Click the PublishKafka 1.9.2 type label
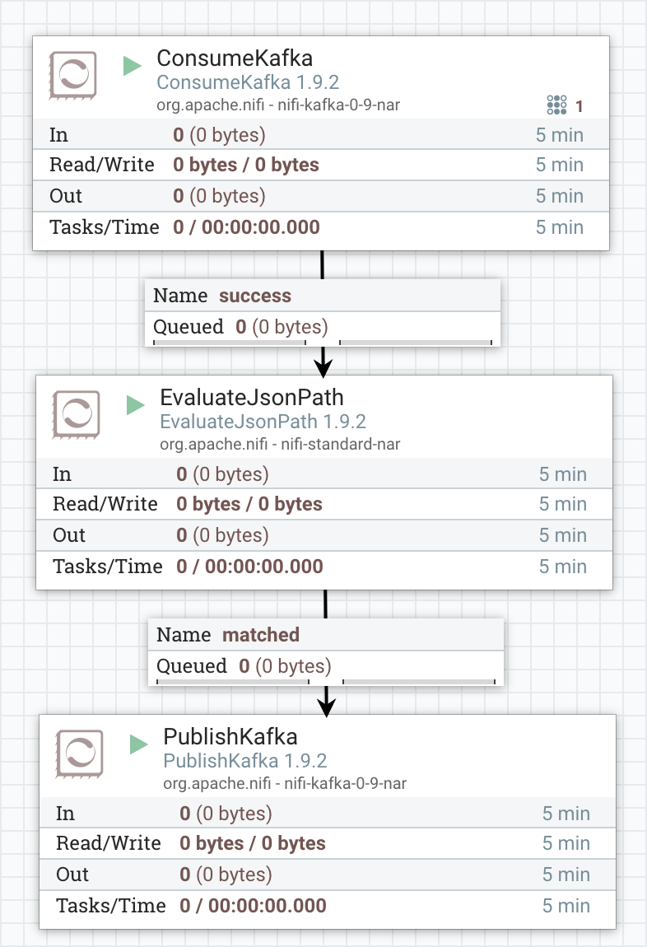Viewport: 647px width, 947px height. [x=245, y=761]
